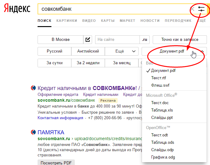Image resolution: width=210 pixels, height=165 pixels.
Task: Click the Sovcombank favicon beside Кредит наличными result
Action: point(33,88)
